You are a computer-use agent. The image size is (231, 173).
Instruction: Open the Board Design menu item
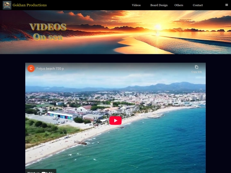click(x=159, y=5)
